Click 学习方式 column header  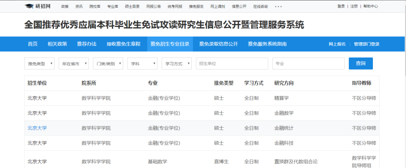pyautogui.click(x=254, y=83)
